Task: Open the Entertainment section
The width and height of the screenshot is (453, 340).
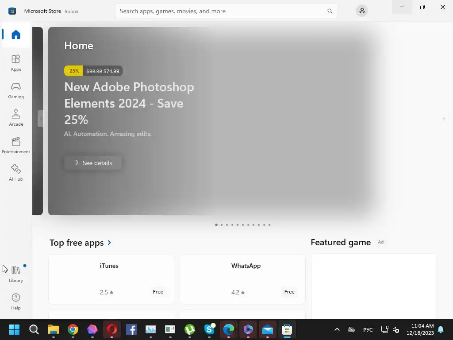Action: tap(16, 145)
